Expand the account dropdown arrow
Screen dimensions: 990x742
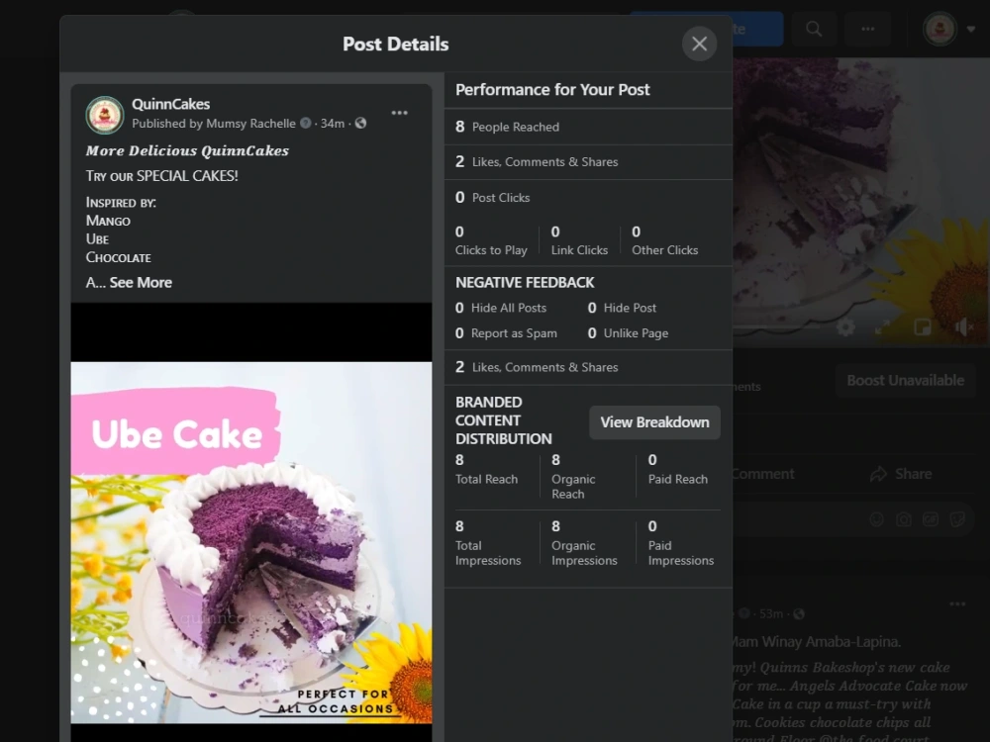[971, 29]
